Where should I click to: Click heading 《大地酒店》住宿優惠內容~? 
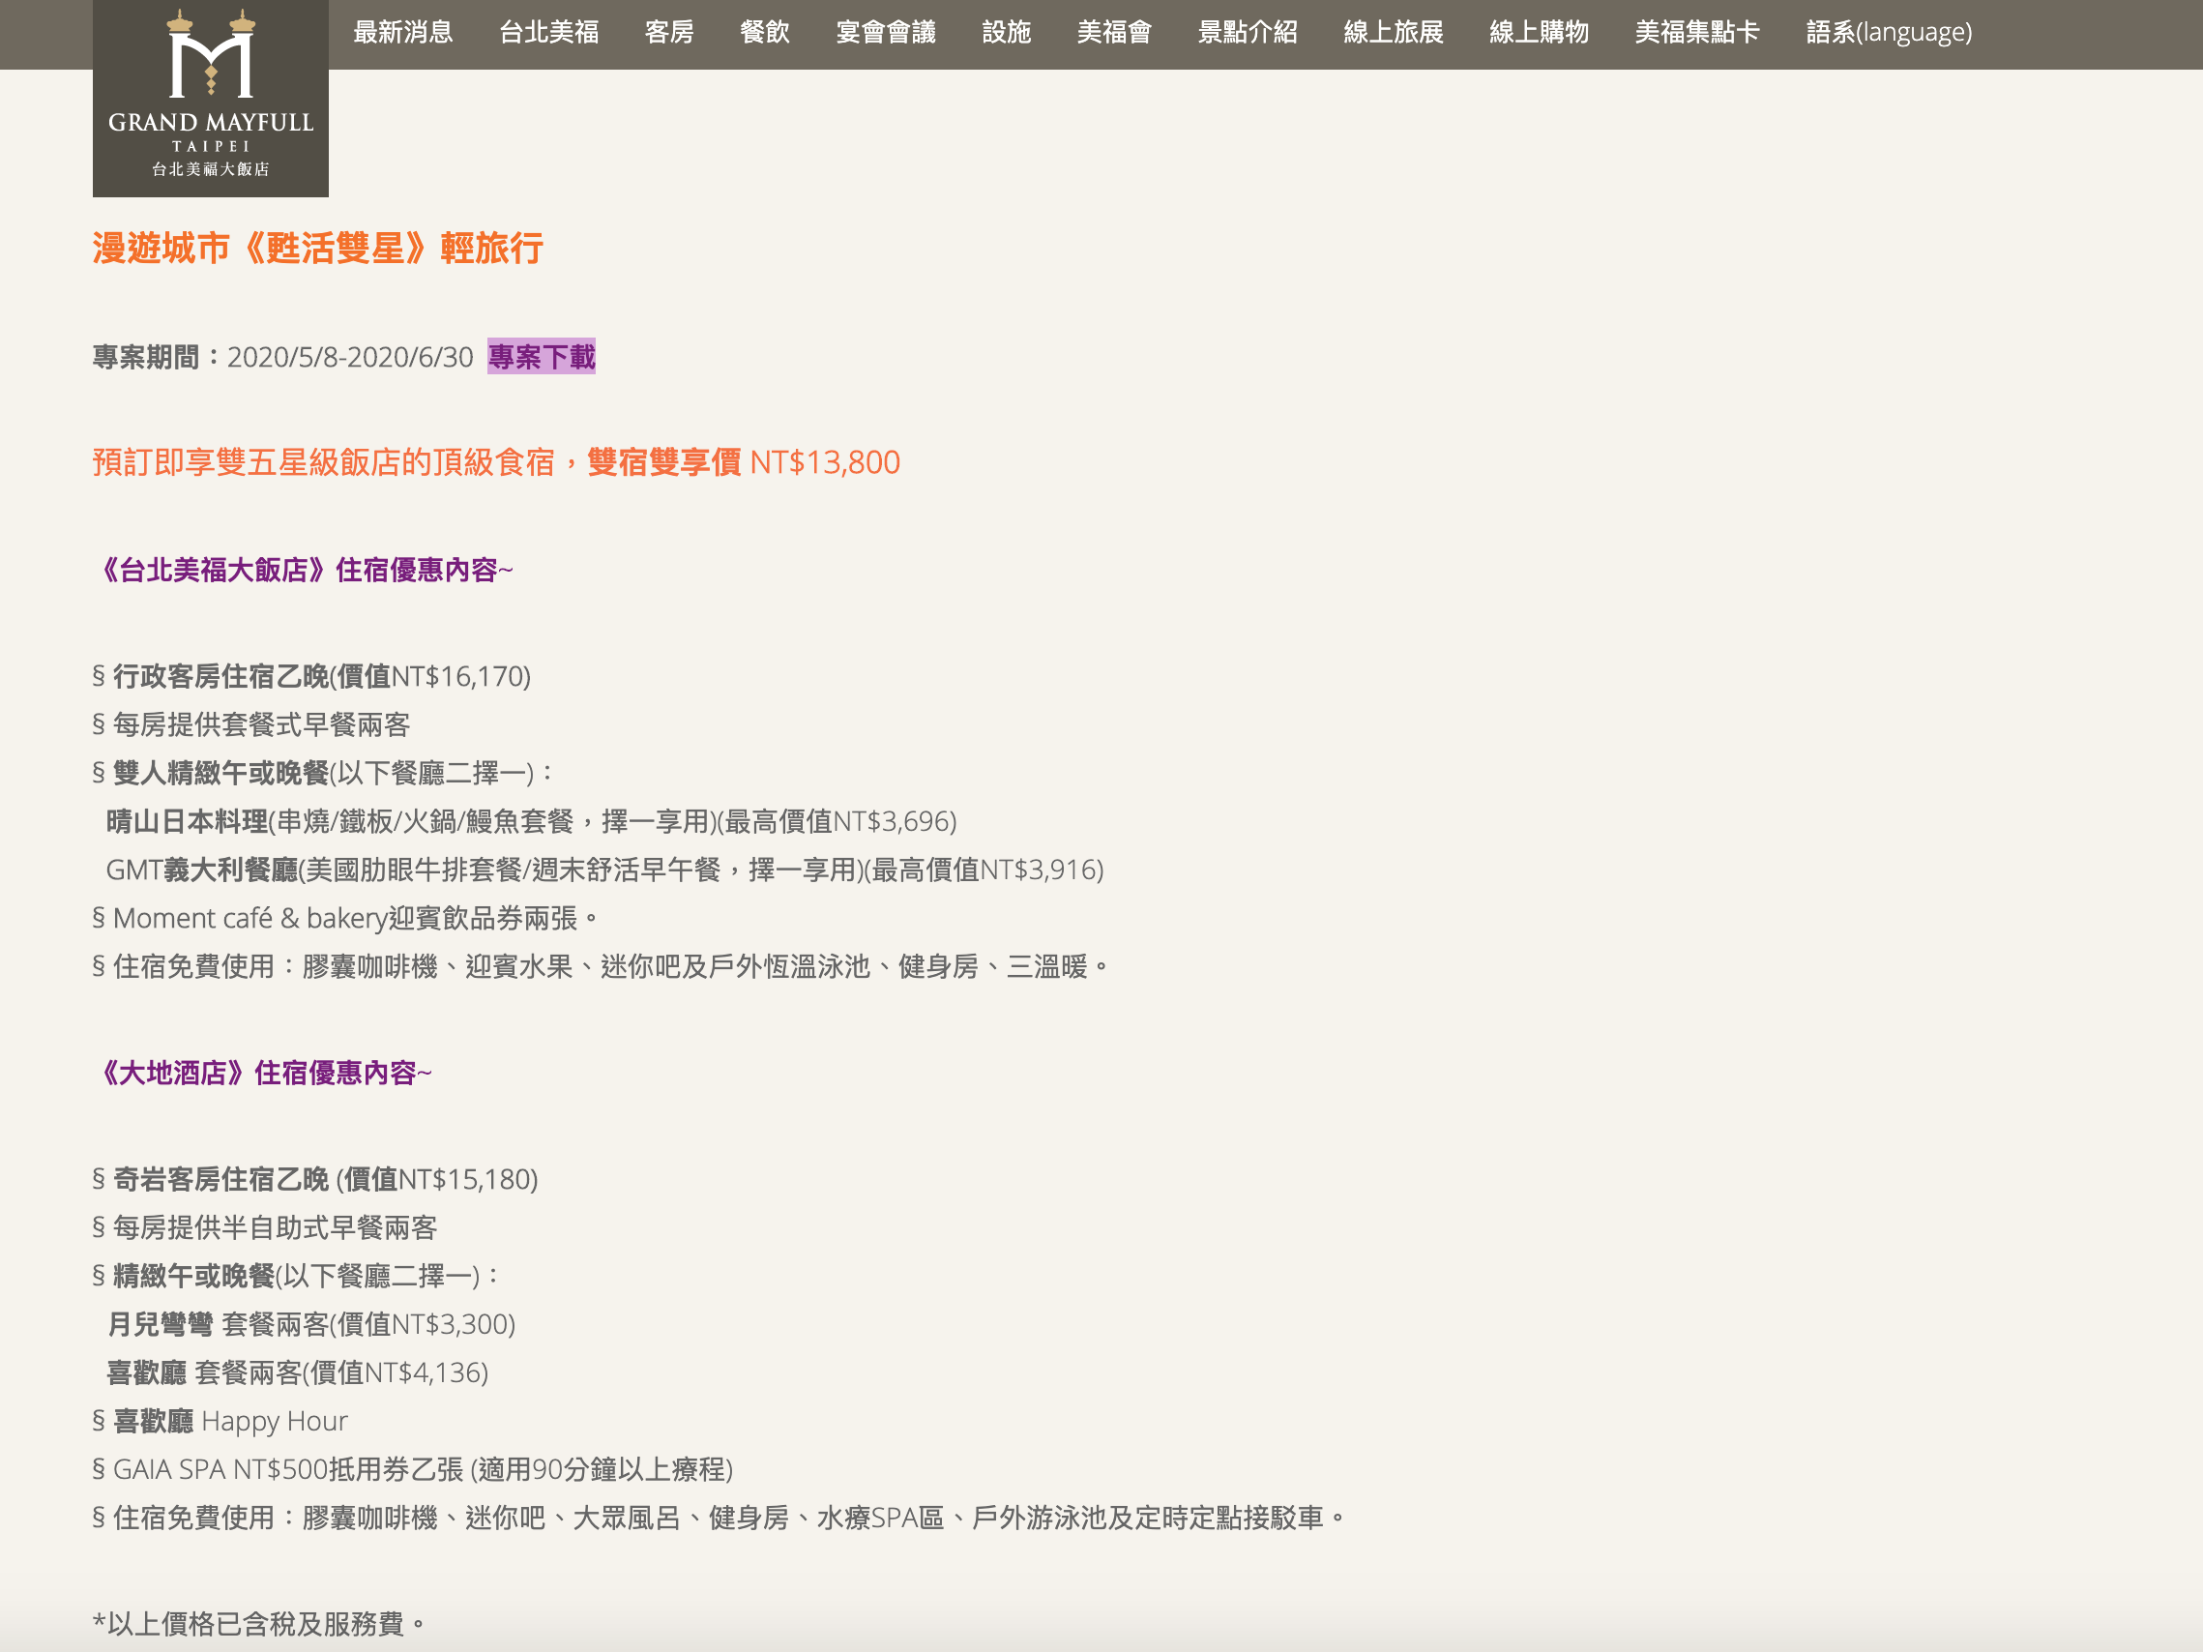[x=263, y=1073]
